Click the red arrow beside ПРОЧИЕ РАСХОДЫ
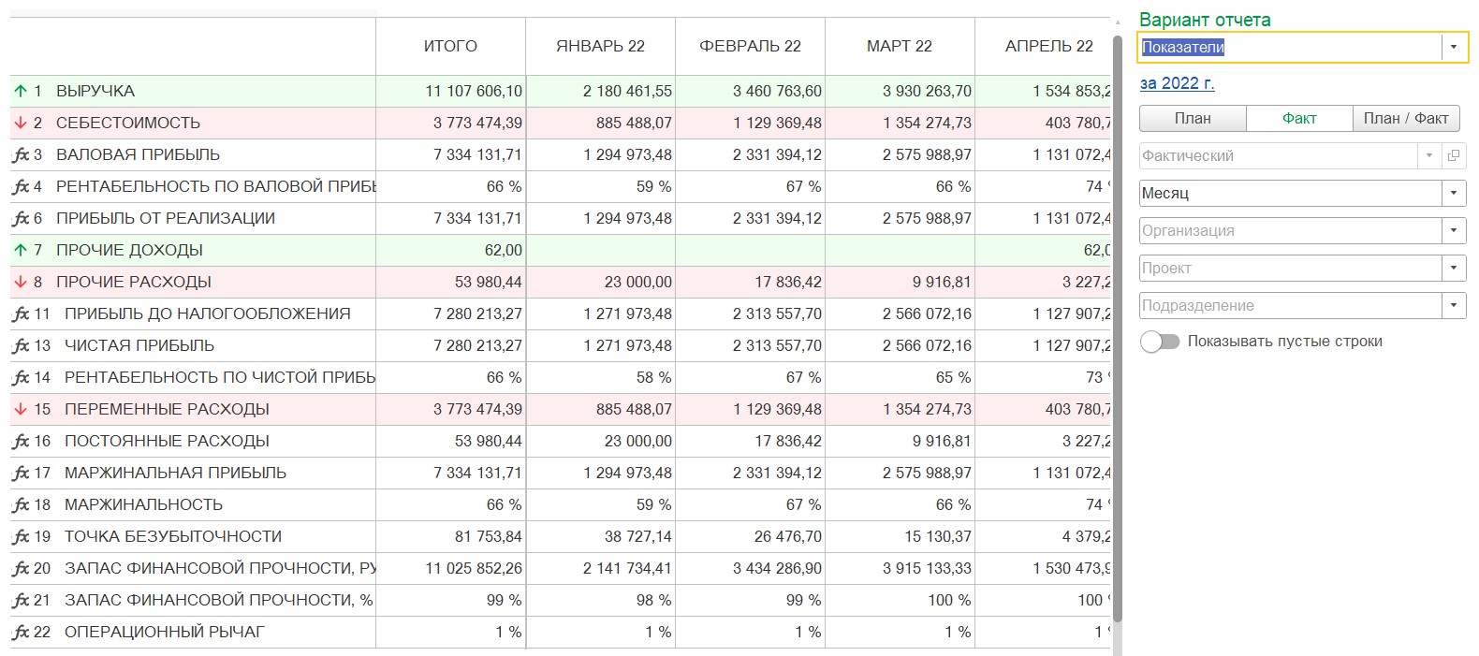Screen dimensions: 1479x656 [21, 282]
